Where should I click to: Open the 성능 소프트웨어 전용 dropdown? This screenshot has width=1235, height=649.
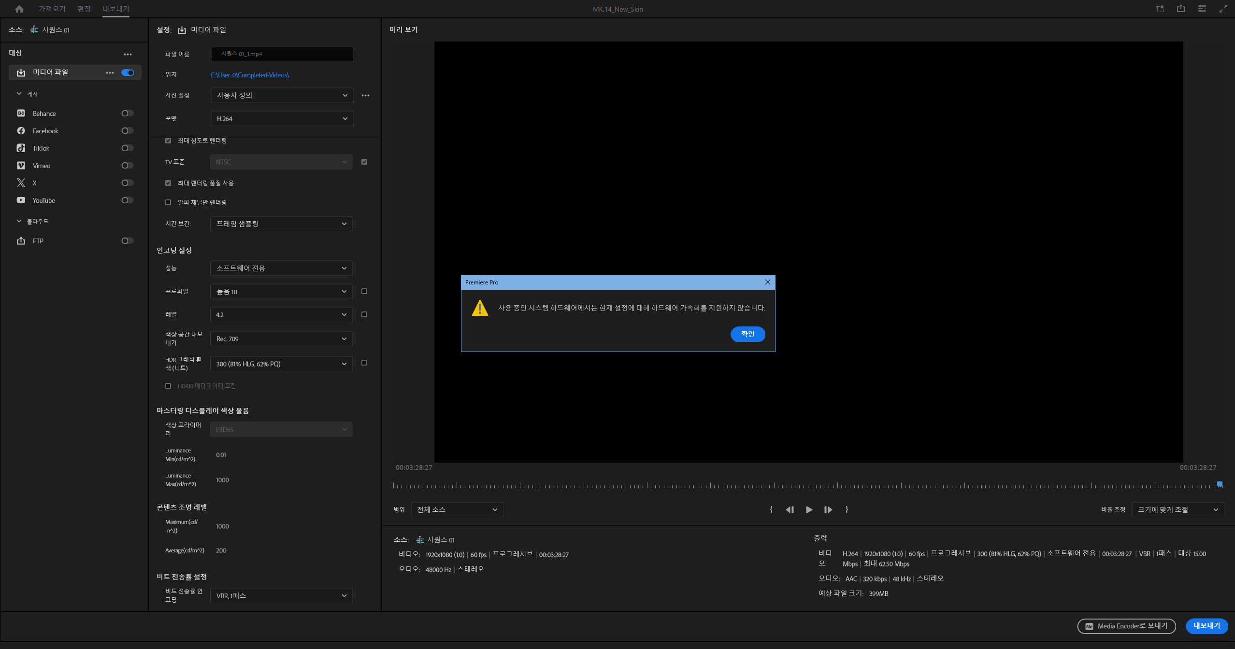[281, 268]
